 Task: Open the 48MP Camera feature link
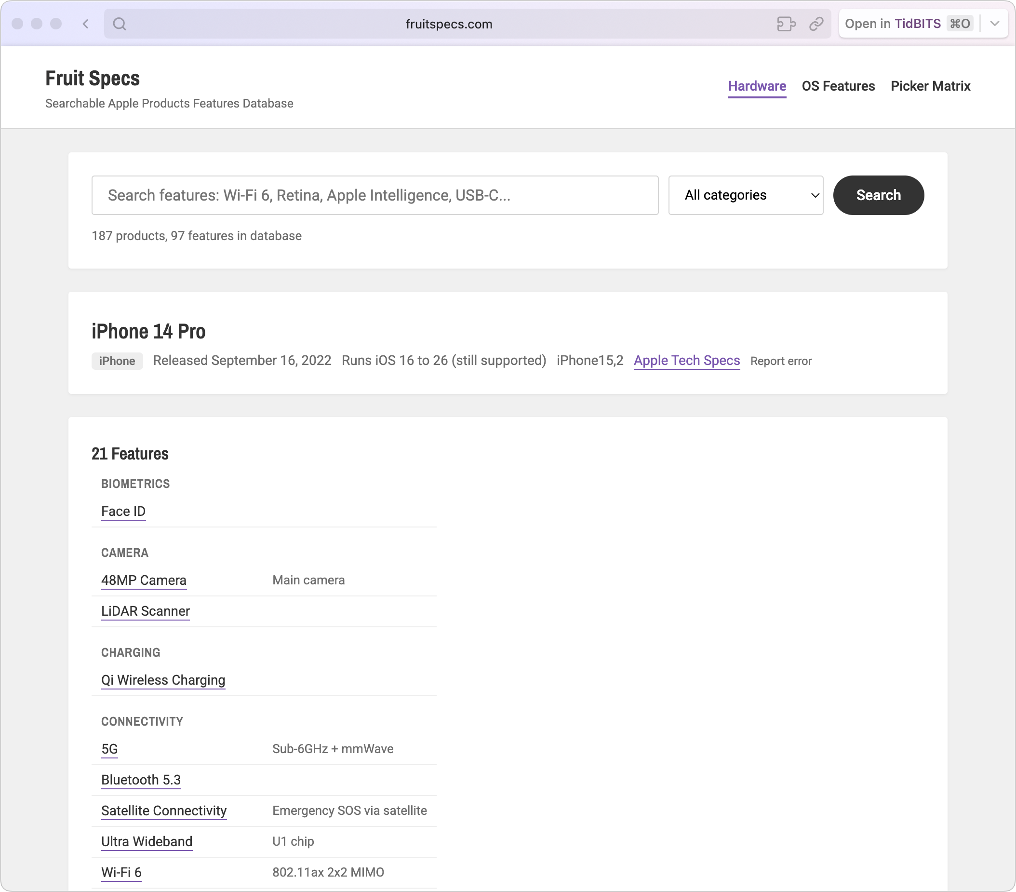click(144, 580)
